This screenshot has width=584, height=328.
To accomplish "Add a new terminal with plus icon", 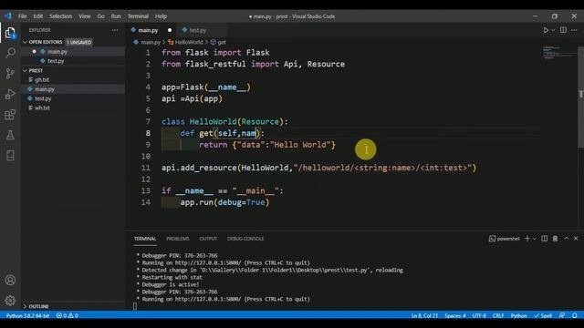I will (527, 239).
